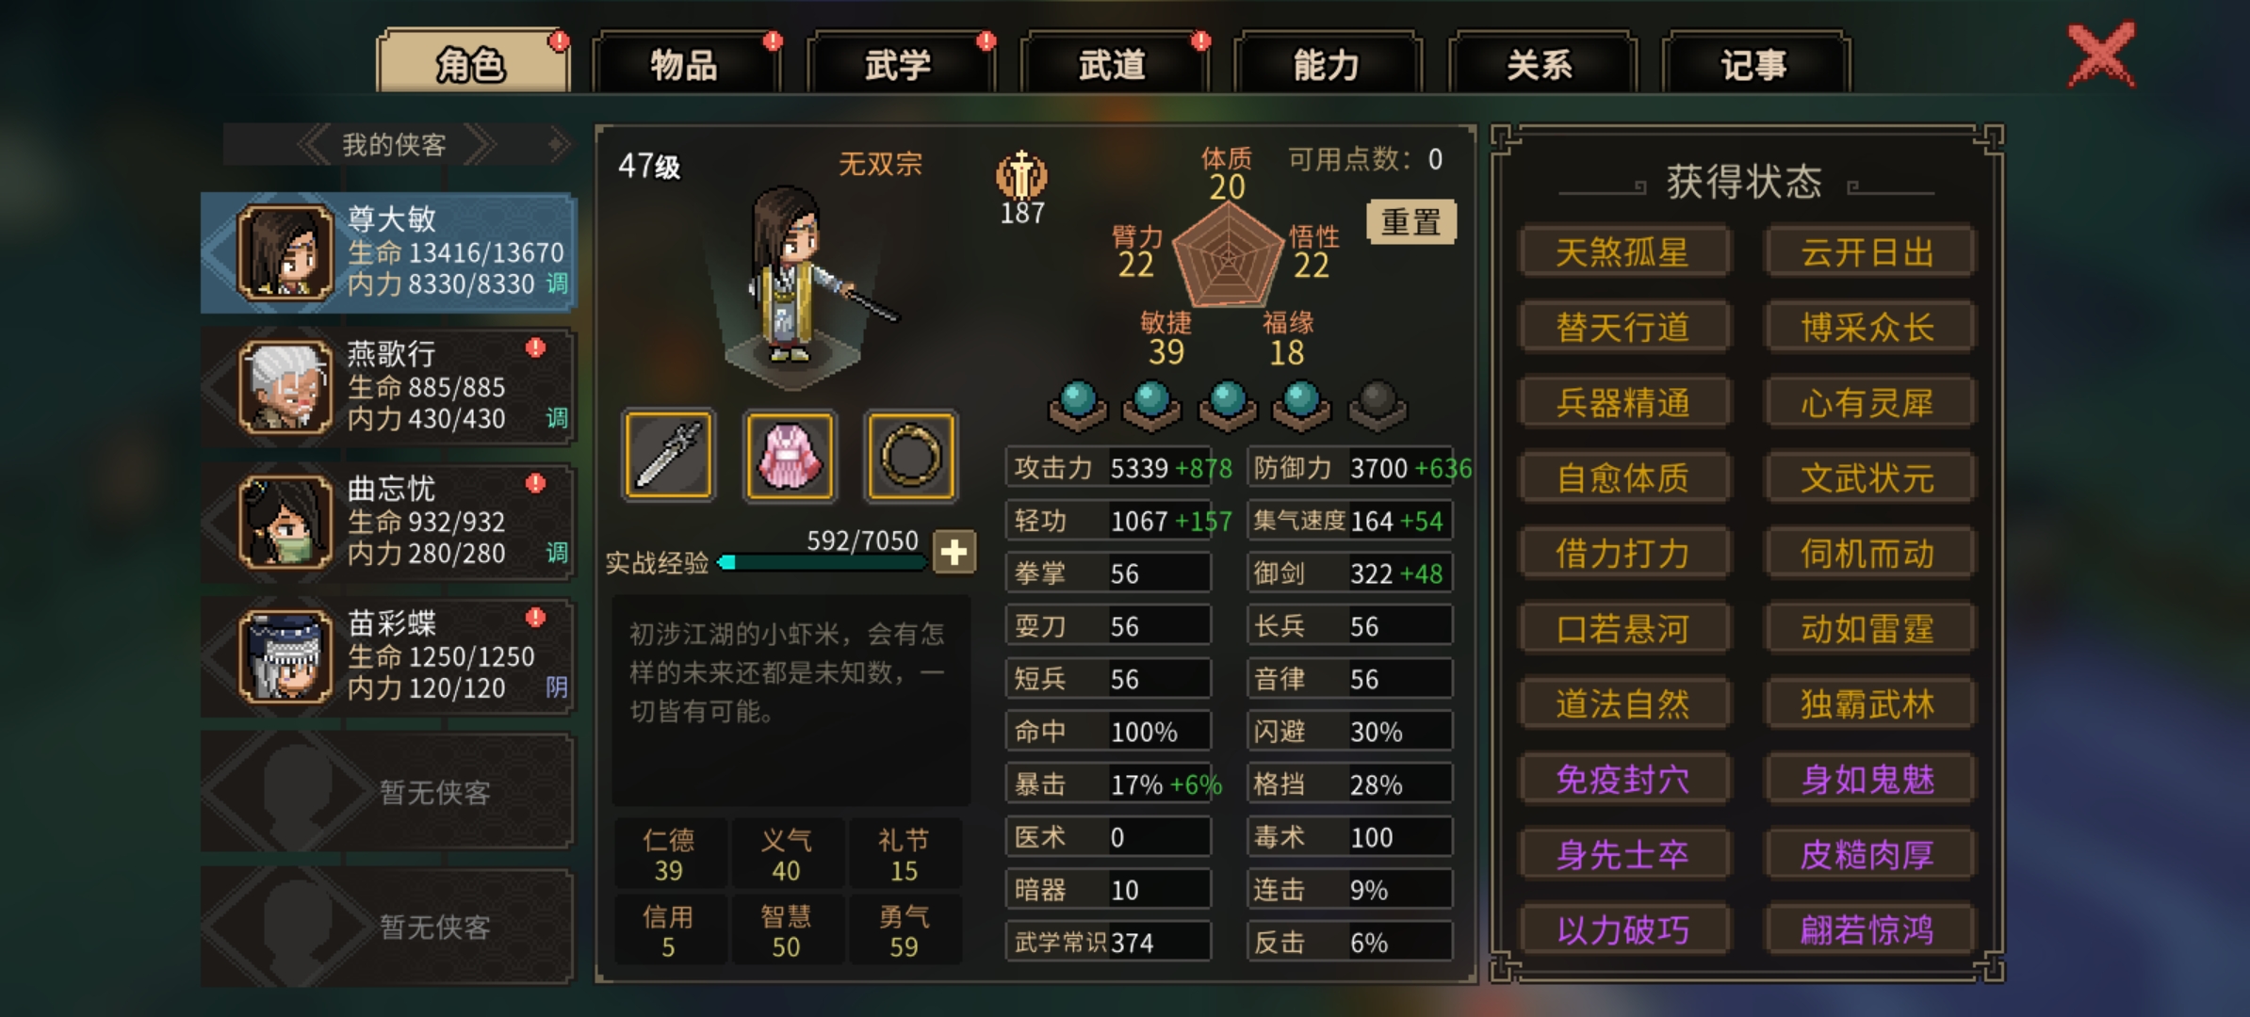
Task: Select the empty dark orb slot
Action: (1377, 405)
